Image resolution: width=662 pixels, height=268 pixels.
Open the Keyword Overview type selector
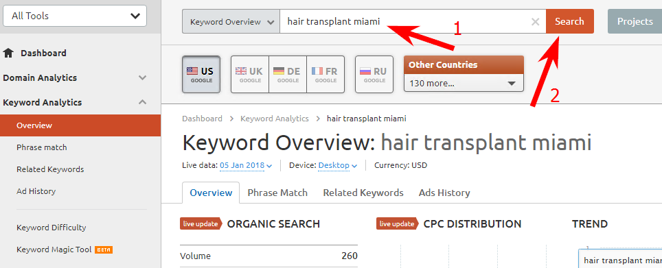231,21
